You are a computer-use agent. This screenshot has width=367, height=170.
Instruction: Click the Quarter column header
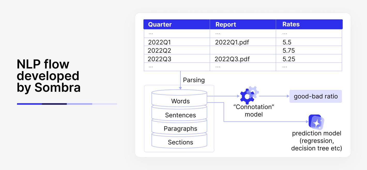(177, 24)
